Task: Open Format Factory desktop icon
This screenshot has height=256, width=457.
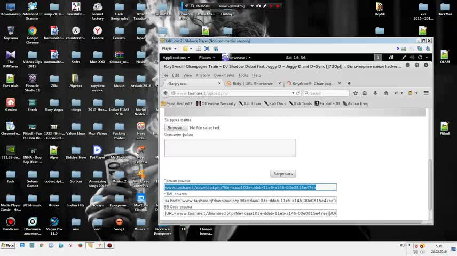Action: (x=97, y=11)
